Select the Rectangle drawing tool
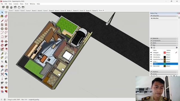 (x=2, y=25)
